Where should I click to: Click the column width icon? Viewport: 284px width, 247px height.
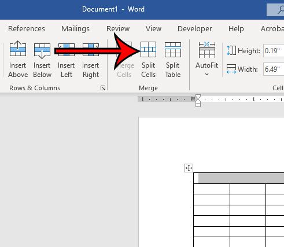(x=231, y=69)
